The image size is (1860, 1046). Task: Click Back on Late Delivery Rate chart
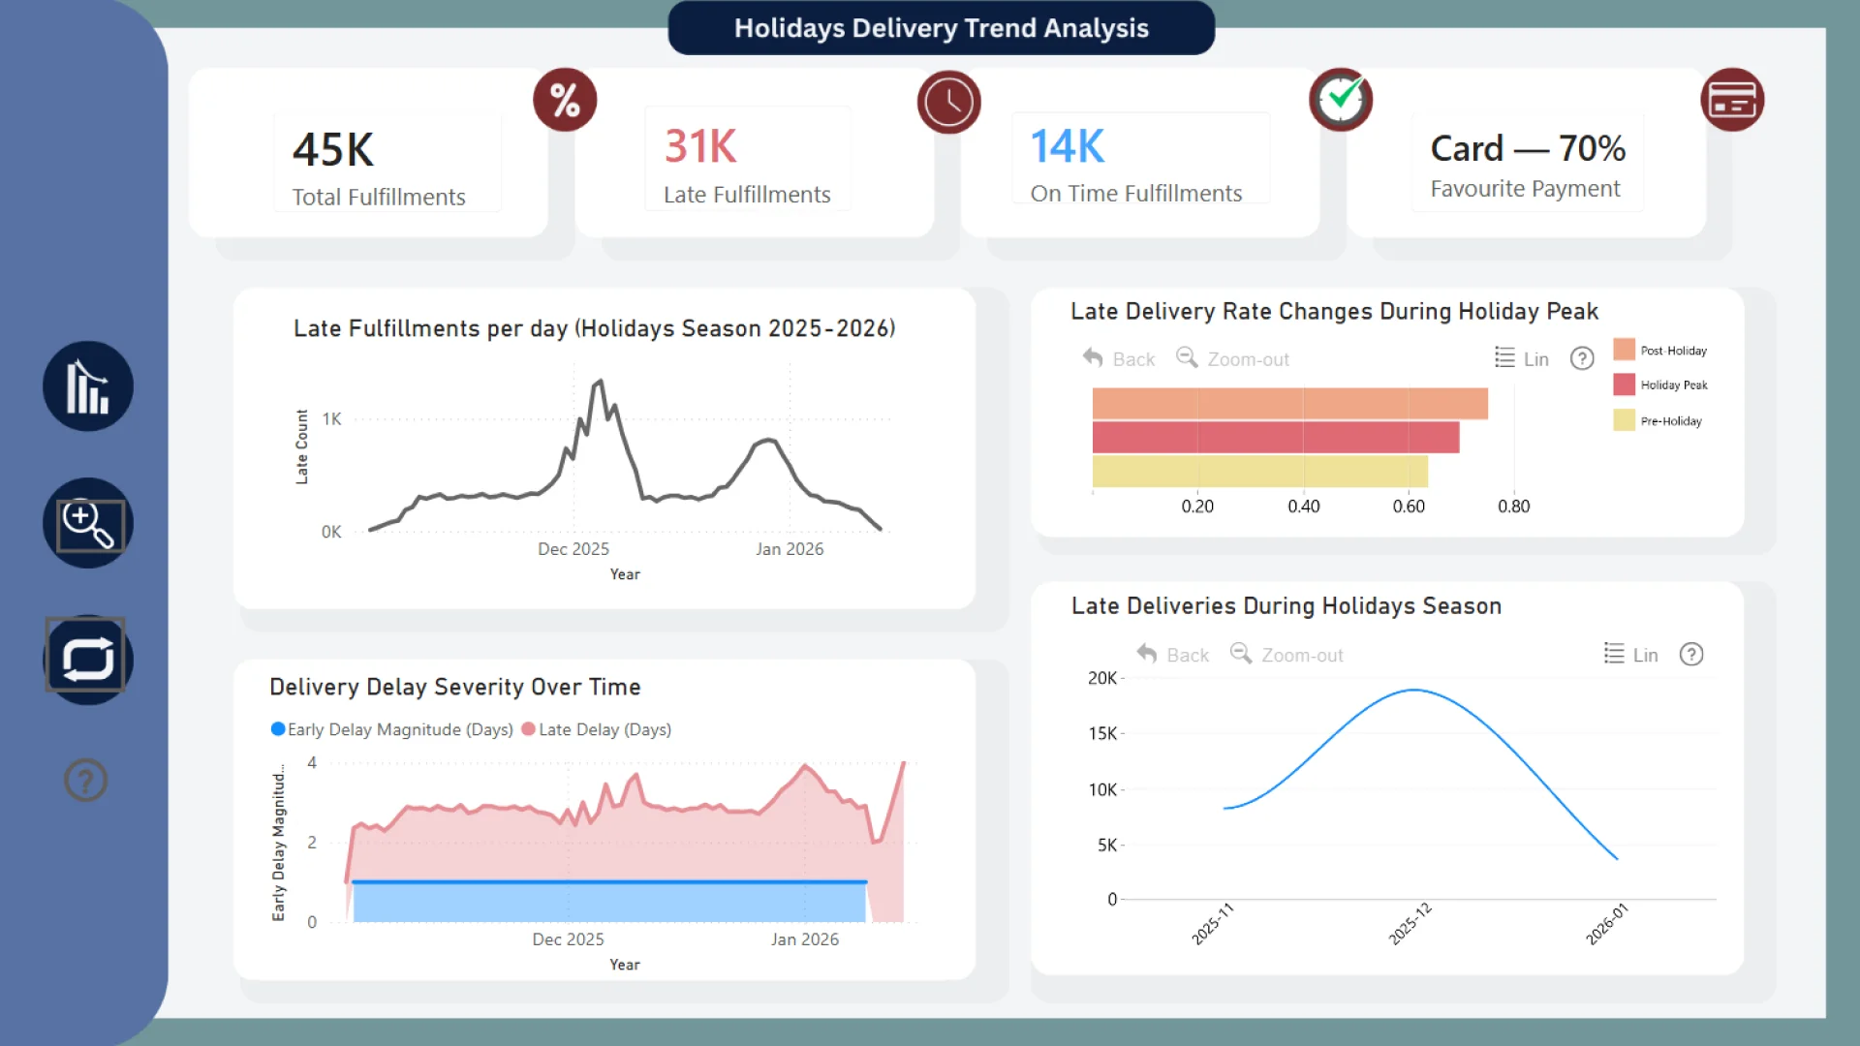(x=1119, y=358)
